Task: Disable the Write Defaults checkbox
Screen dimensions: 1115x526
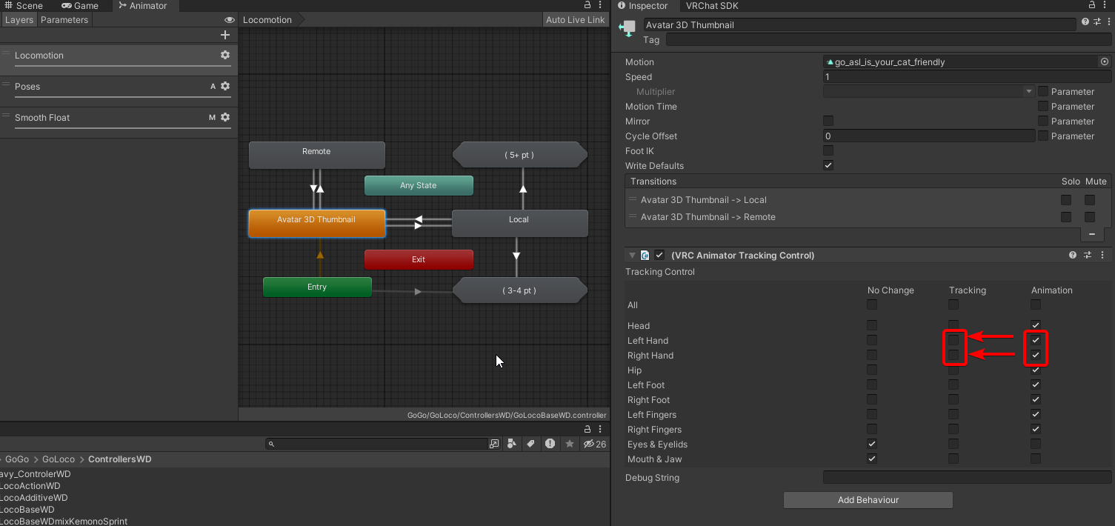Action: [x=828, y=165]
